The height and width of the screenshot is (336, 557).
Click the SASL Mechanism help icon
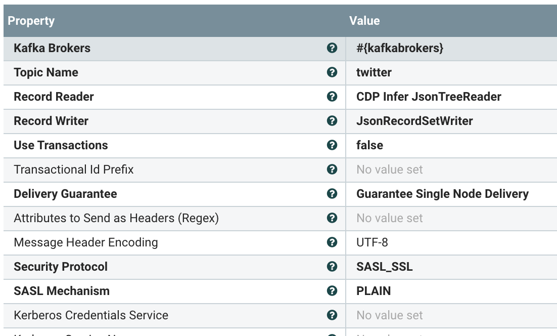(332, 291)
